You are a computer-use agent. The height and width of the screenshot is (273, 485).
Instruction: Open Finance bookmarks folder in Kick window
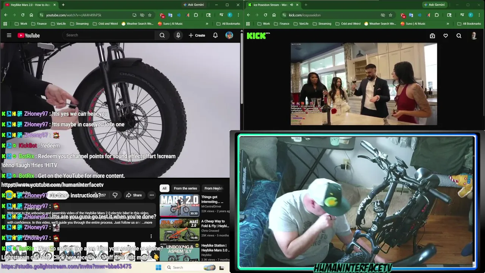[281, 24]
